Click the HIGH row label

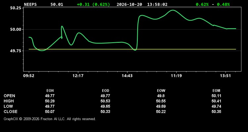point(9,101)
